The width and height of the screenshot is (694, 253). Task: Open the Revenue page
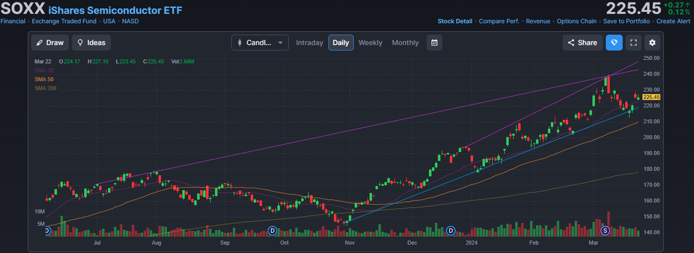[538, 21]
